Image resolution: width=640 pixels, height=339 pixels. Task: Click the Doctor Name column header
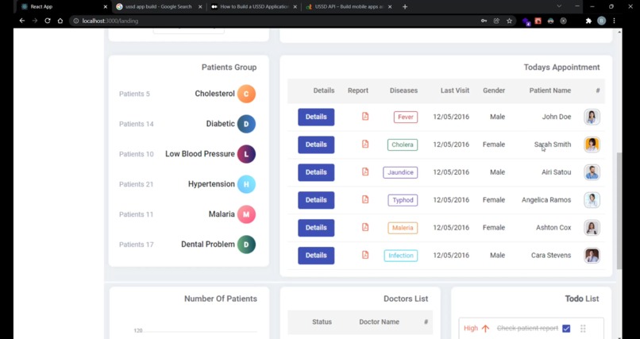tap(380, 322)
